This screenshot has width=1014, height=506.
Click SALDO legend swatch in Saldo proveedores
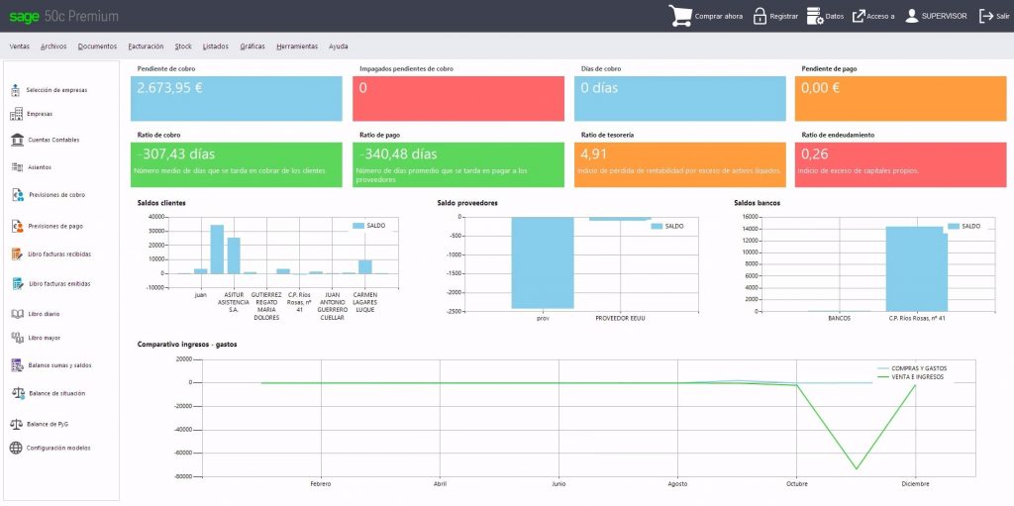tap(658, 227)
